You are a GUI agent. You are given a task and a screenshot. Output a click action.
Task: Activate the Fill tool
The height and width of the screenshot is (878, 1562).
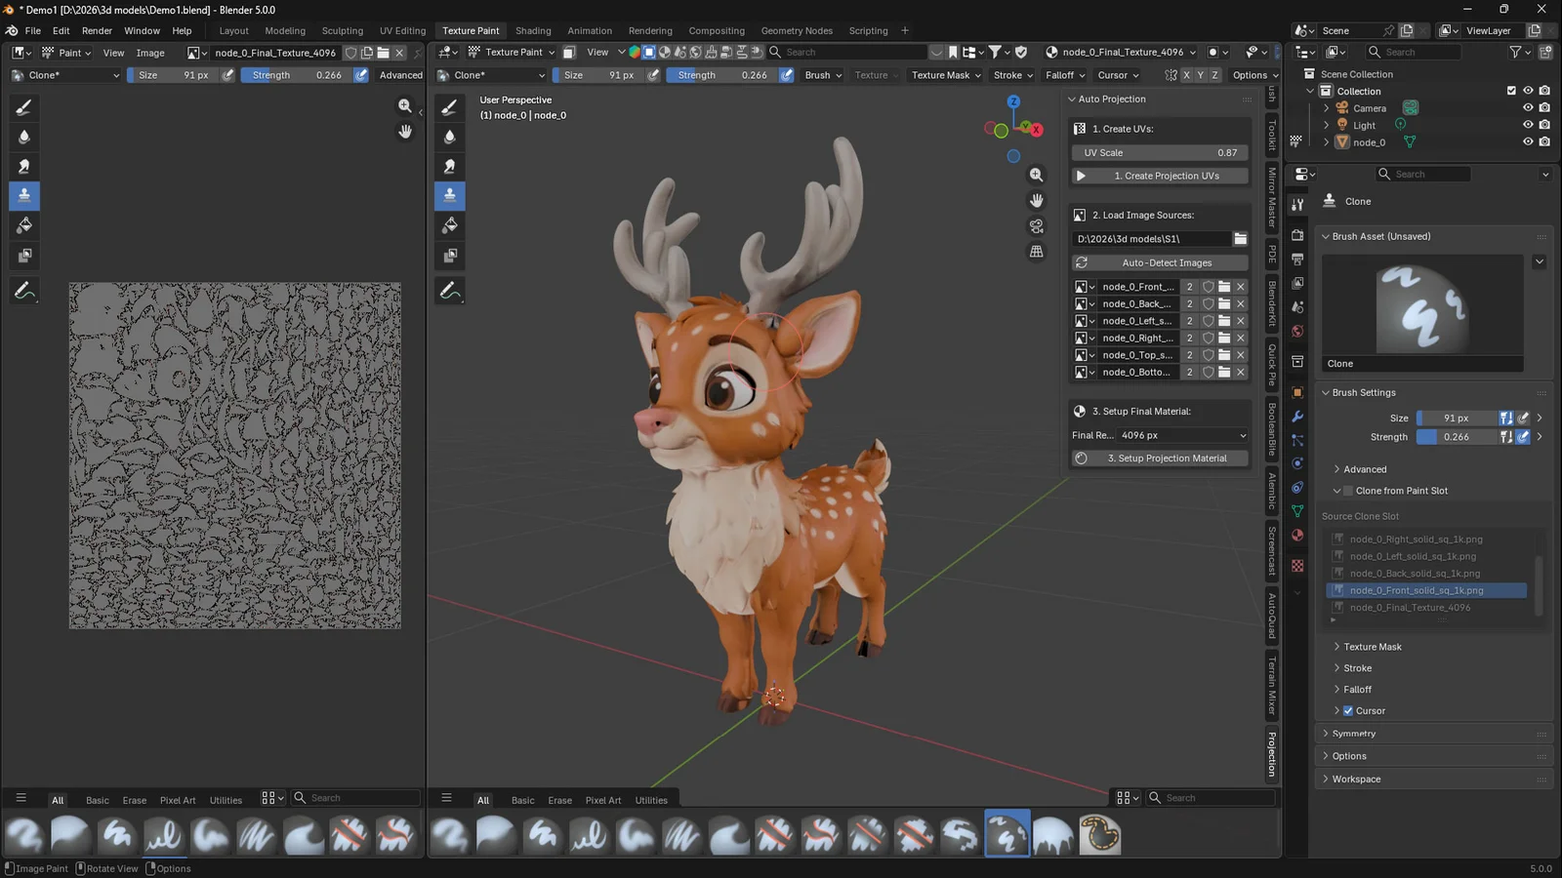tap(23, 225)
